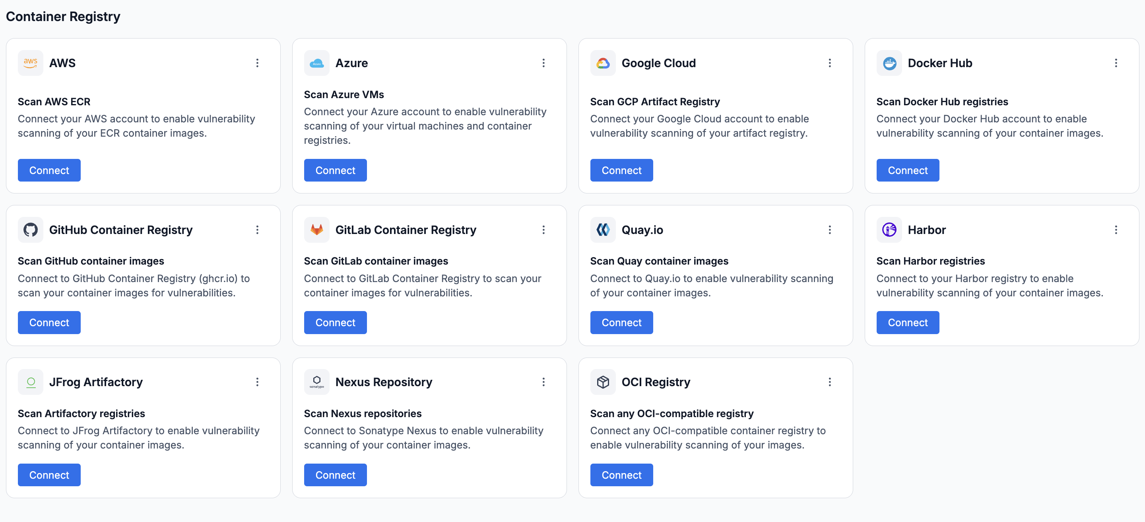Open the Harbor card kebab menu
This screenshot has width=1145, height=522.
[1116, 230]
